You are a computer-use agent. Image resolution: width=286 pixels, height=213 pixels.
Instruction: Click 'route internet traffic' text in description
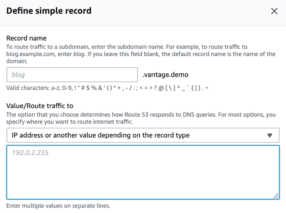click(110, 122)
